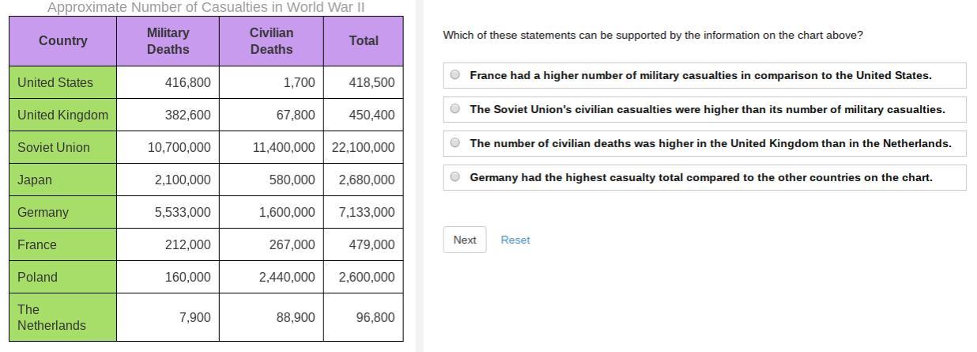
Task: Click the United Kingdom row label
Action: [x=62, y=115]
